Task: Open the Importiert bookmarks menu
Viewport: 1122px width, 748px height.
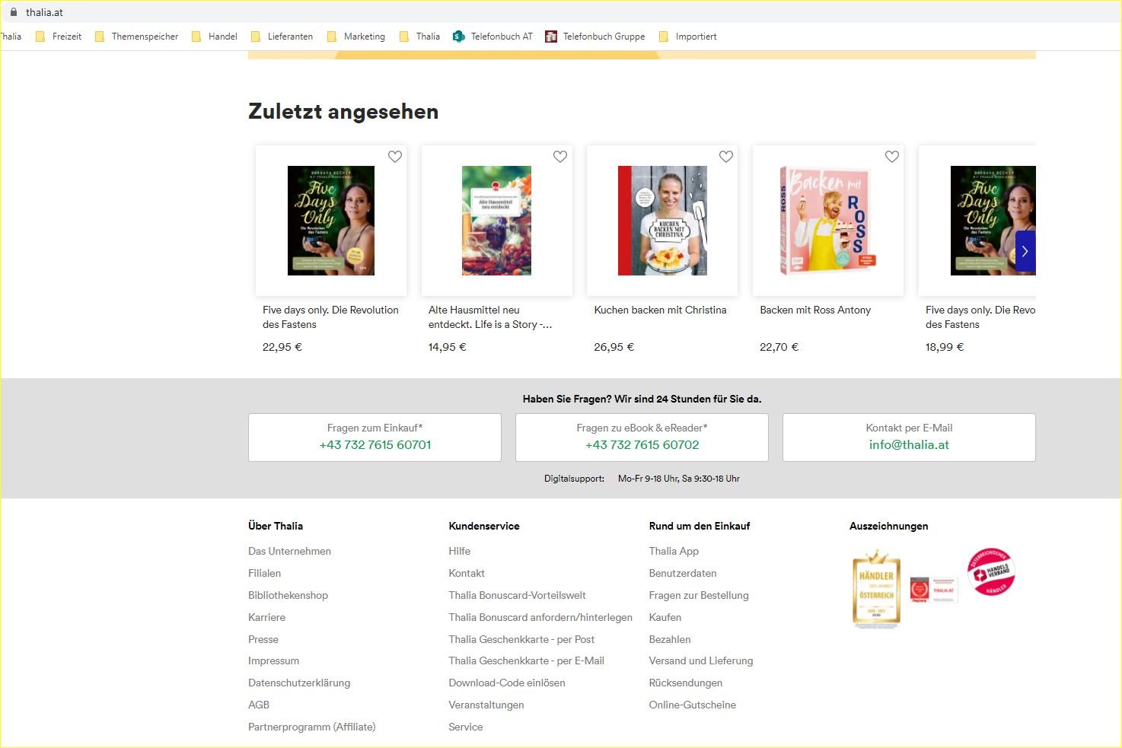Action: point(695,36)
